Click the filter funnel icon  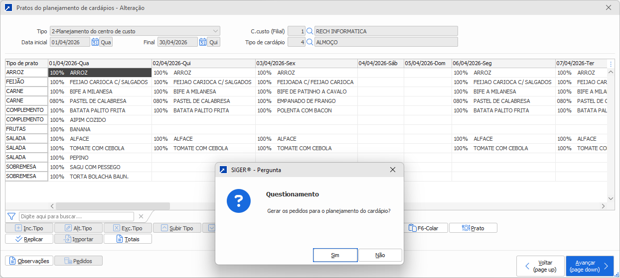(11, 216)
